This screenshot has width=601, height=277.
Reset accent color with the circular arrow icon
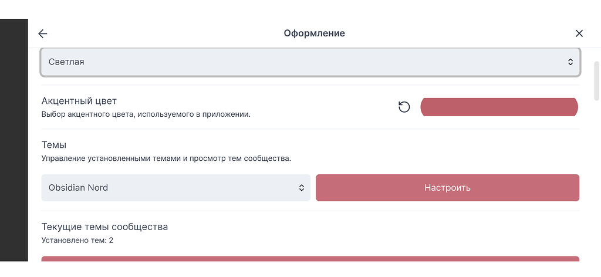click(404, 107)
